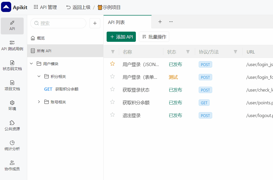This screenshot has height=180, width=273.
Task: Unstar the 用户登录（JSON）API
Action: tap(112, 64)
